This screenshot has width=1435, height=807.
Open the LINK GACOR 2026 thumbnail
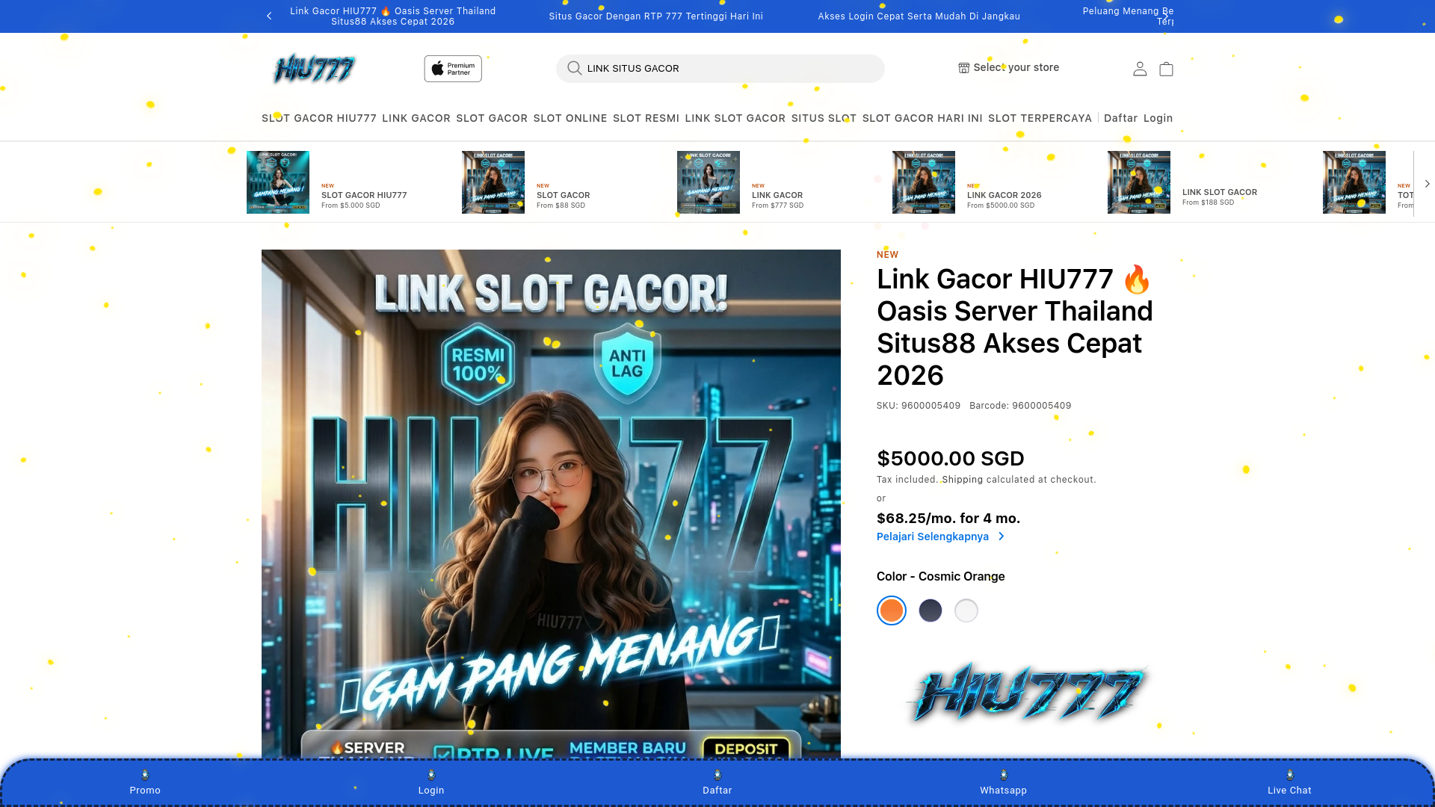click(924, 182)
